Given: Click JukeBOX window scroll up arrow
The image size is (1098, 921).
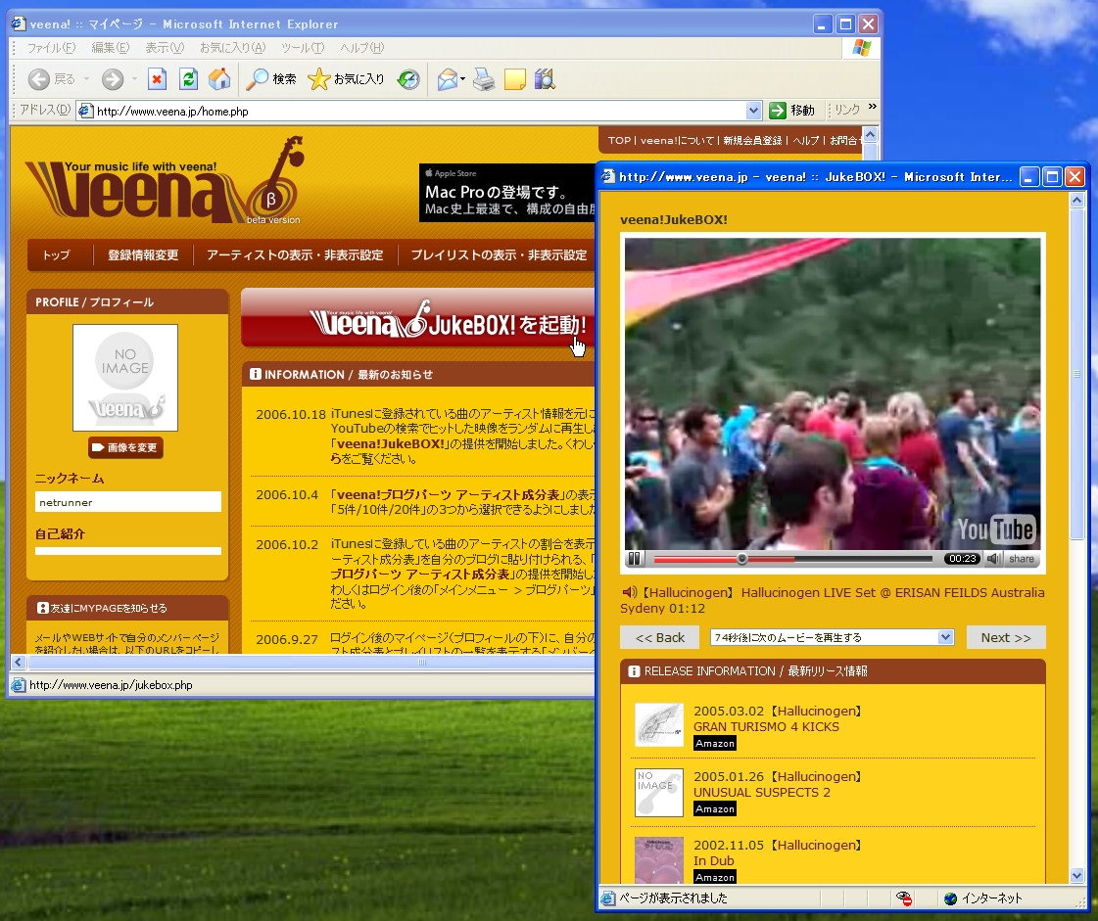Looking at the screenshot, I should [x=1077, y=201].
